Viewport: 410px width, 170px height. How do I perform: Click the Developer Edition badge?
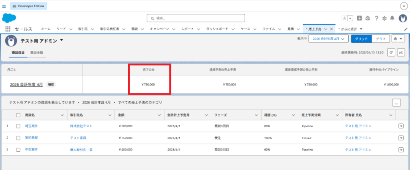(28, 6)
